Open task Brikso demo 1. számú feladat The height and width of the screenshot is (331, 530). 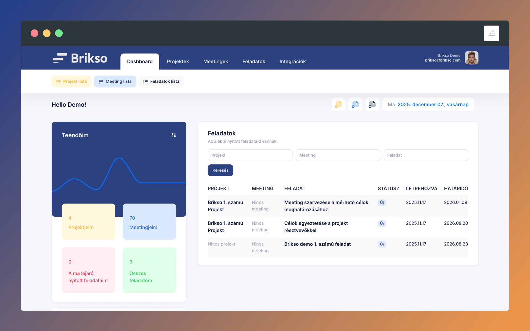317,244
